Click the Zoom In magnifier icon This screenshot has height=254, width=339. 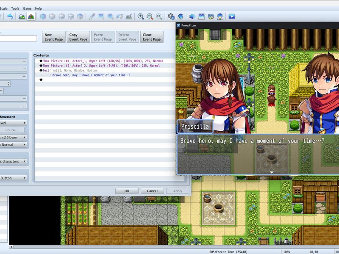point(141,17)
